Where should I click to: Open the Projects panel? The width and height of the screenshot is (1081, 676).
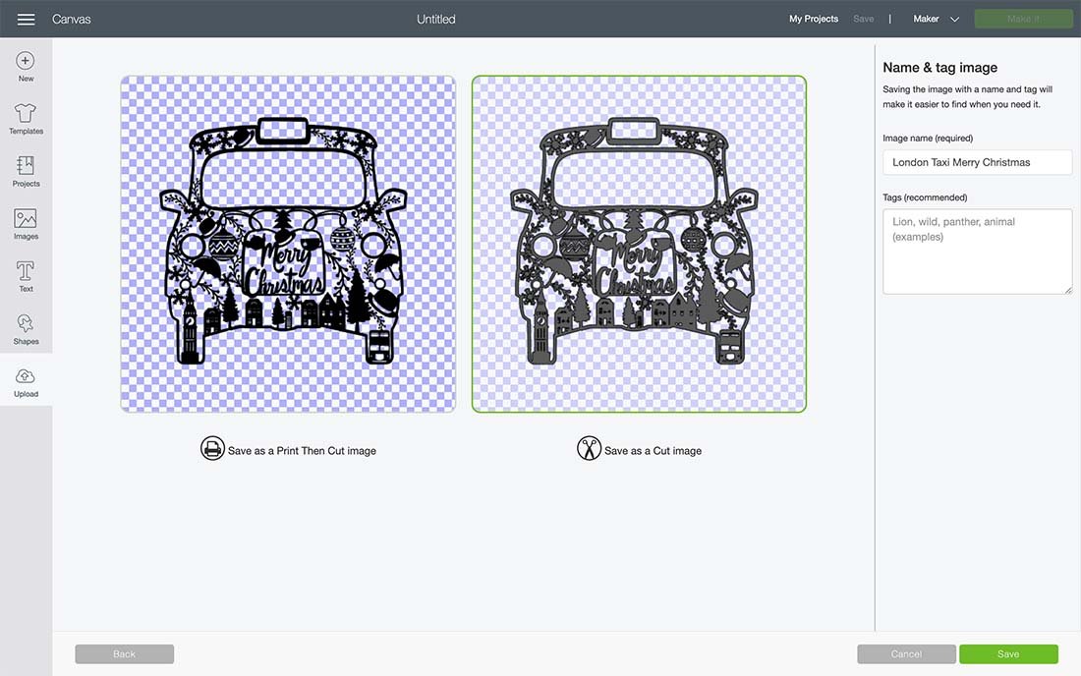26,171
